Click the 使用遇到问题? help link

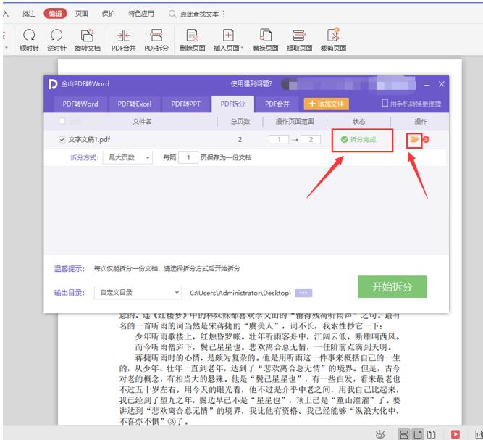(x=251, y=84)
